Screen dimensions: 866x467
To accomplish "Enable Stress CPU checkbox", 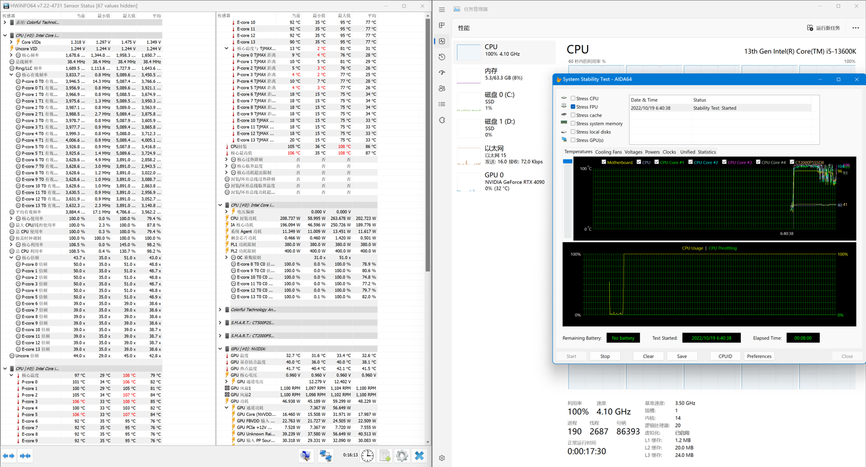I will (x=573, y=98).
